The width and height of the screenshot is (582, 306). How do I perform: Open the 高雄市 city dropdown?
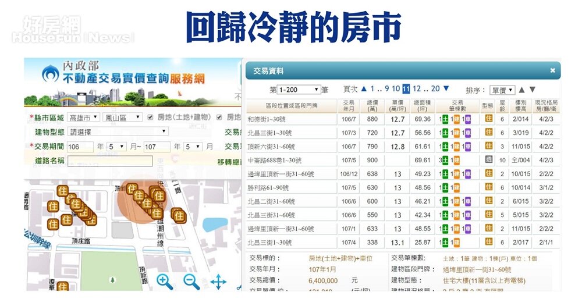click(x=84, y=117)
